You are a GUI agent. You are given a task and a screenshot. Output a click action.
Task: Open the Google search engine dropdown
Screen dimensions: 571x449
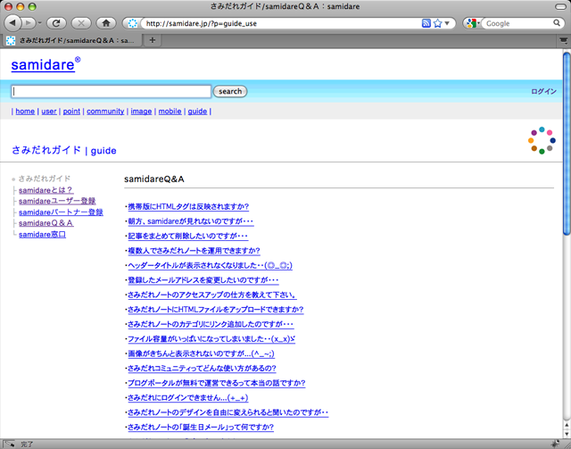(472, 23)
